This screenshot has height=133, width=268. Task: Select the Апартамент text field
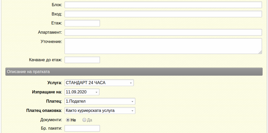(x=163, y=32)
